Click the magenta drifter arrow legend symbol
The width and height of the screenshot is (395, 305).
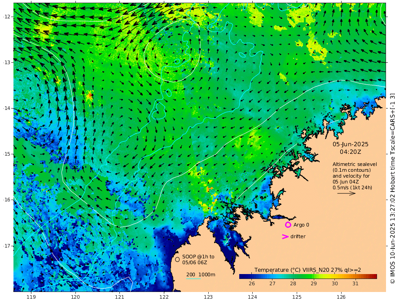(285, 236)
